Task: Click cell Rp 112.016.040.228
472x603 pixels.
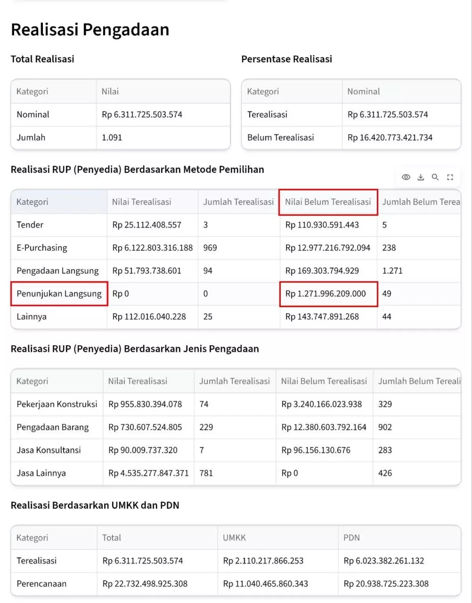Action: (152, 317)
